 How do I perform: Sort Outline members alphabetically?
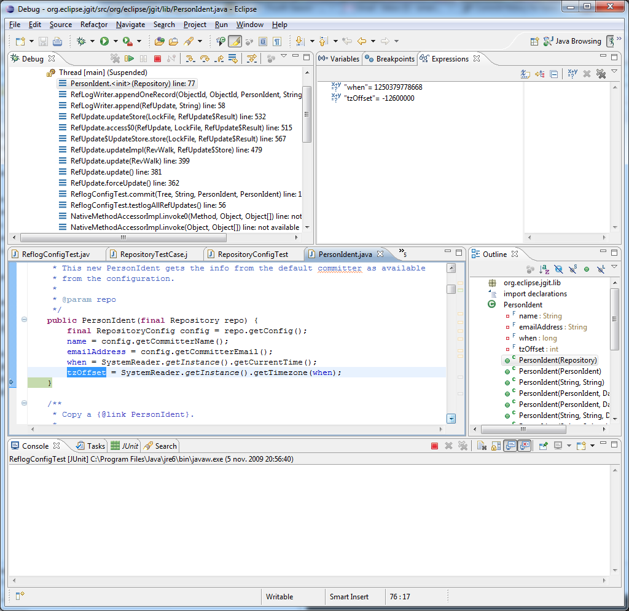coord(544,269)
